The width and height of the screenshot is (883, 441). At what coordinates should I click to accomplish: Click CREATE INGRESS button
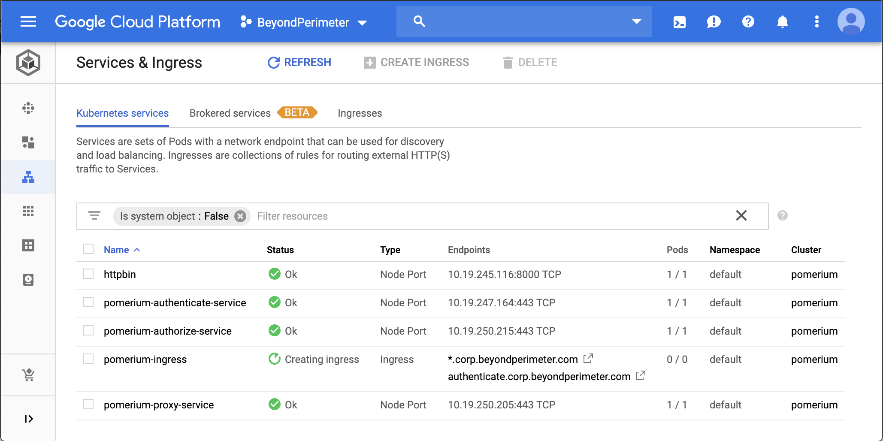[416, 63]
